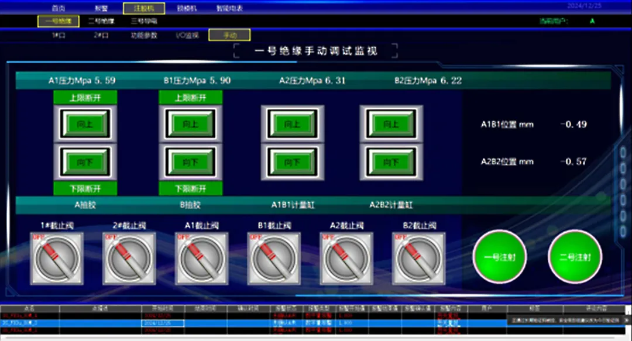Switch the 2#截止阀 rotary knob

[129, 259]
